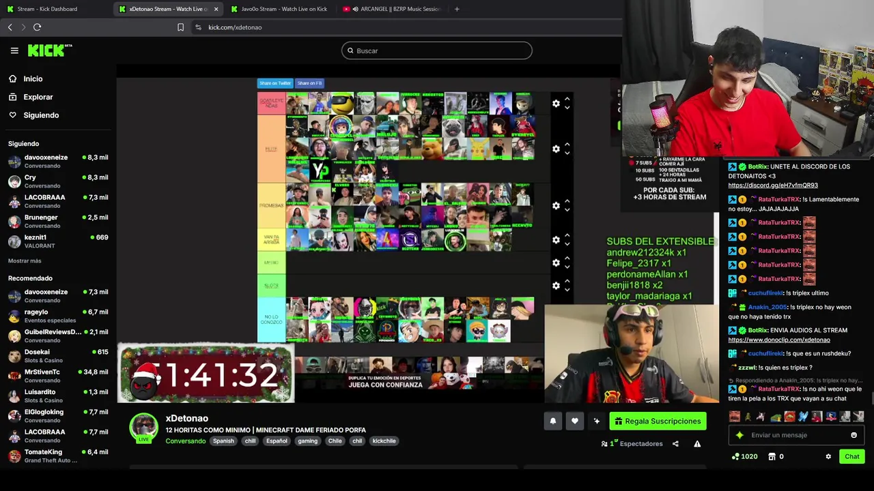Reload the current page
The width and height of the screenshot is (874, 491).
pos(37,27)
